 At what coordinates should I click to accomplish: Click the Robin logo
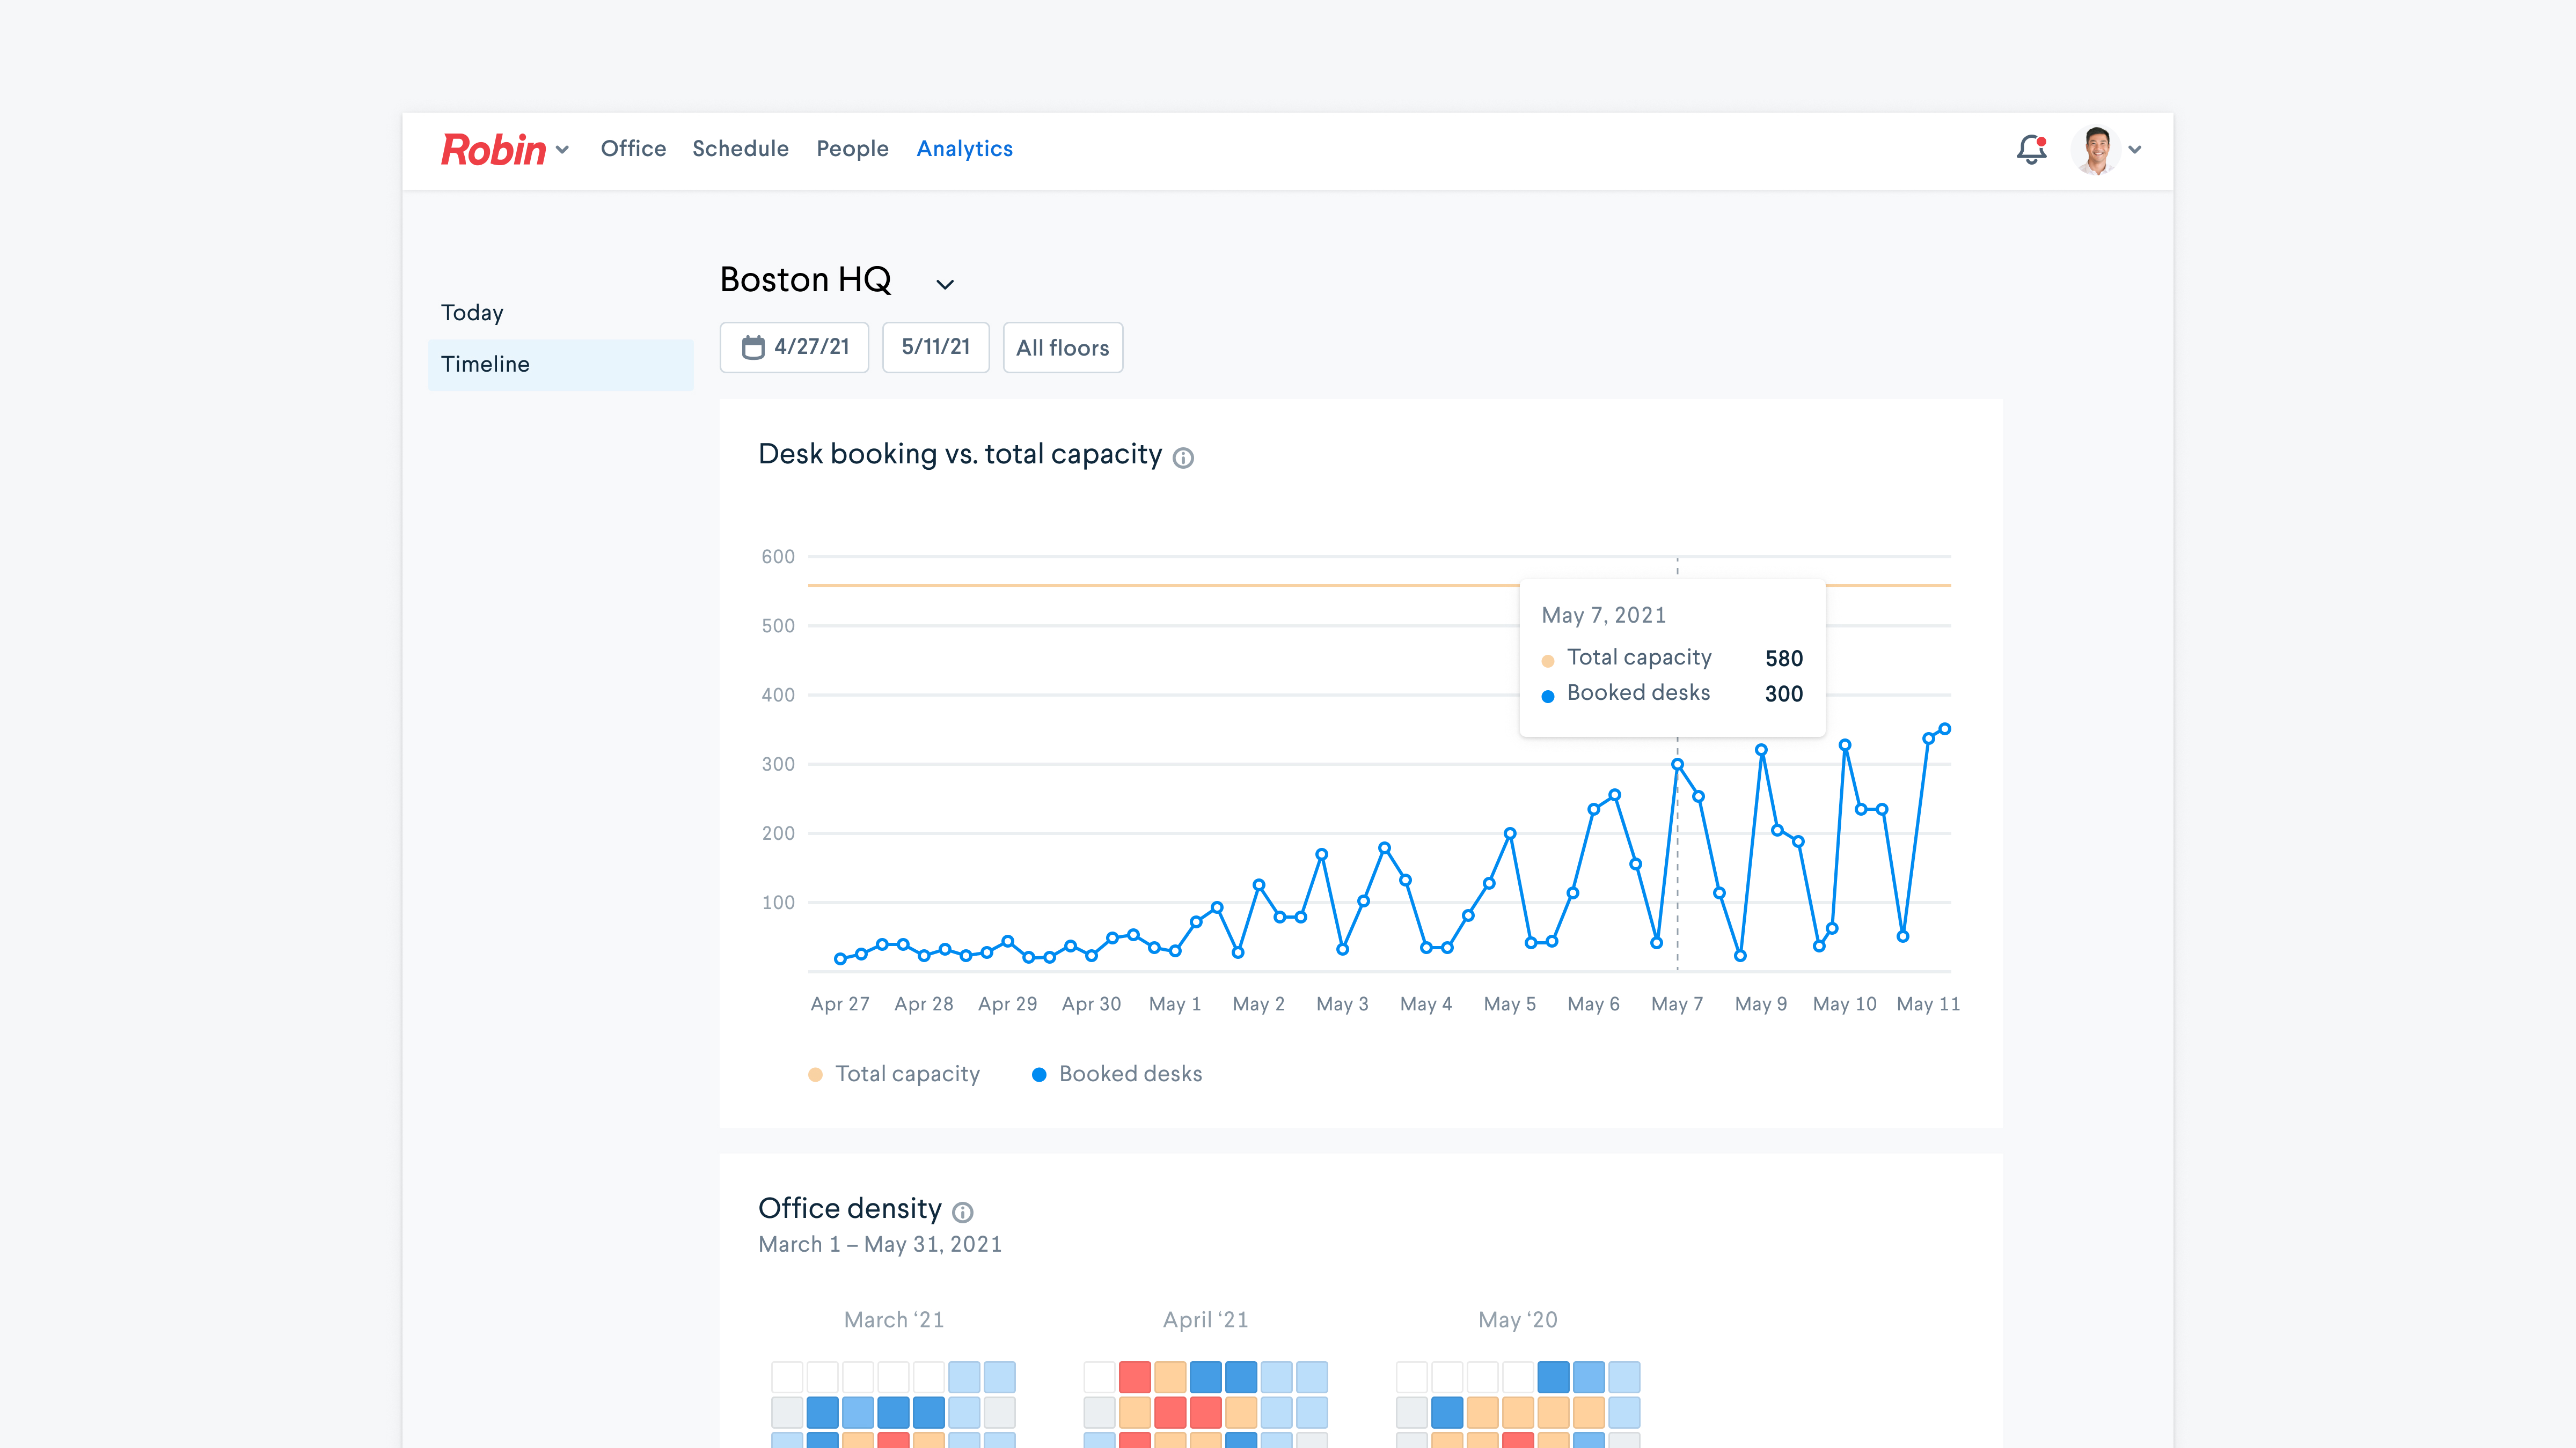(x=492, y=149)
